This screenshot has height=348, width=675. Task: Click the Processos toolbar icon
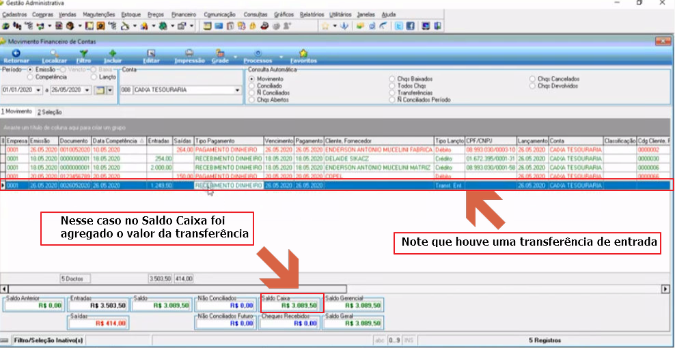click(x=258, y=53)
